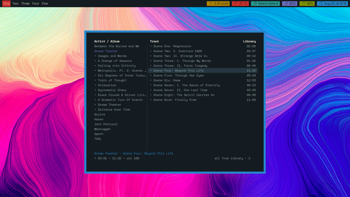Click the CPU load icon in the status bar

click(211, 4)
